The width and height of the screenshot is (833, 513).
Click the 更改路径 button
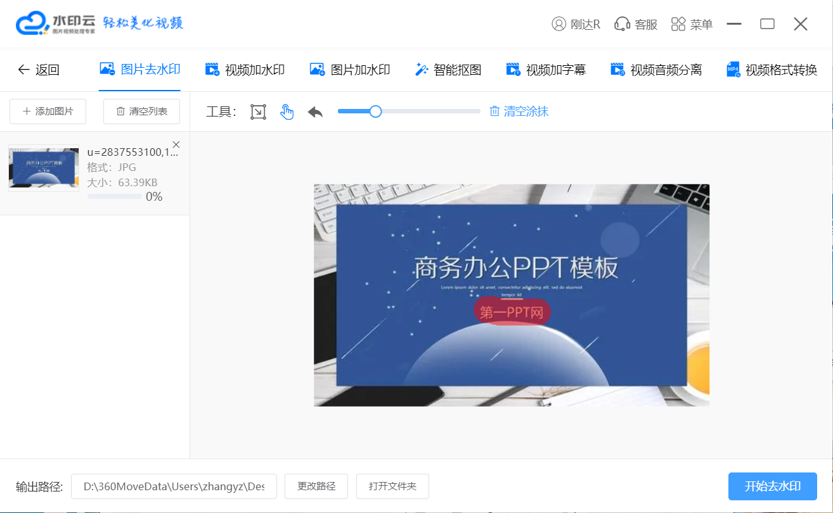pos(316,486)
